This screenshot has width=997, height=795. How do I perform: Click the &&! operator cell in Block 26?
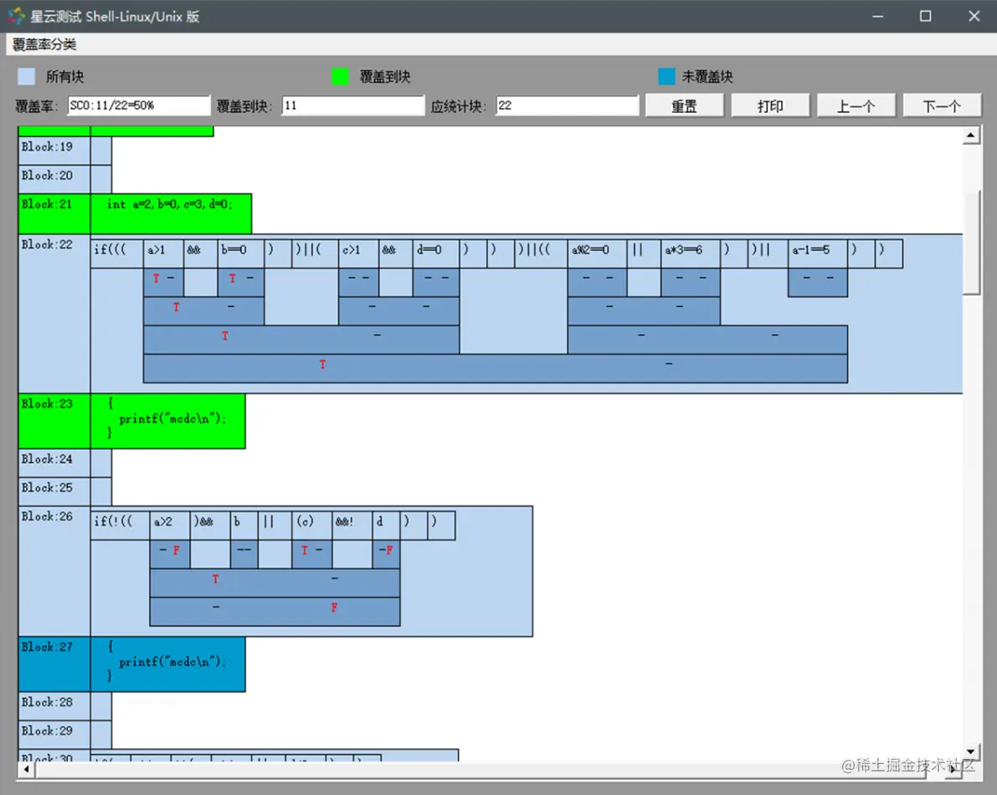(x=352, y=526)
